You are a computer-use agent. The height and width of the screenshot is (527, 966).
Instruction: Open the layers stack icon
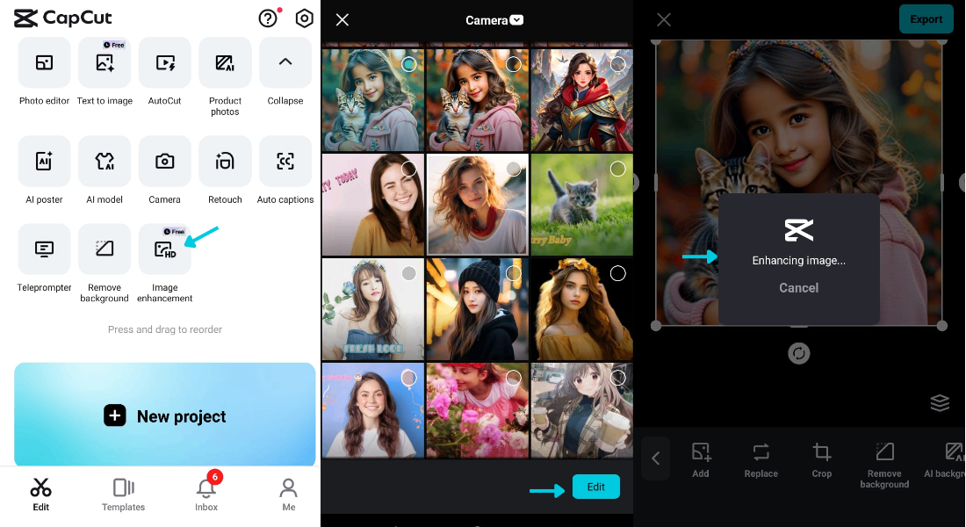point(940,402)
